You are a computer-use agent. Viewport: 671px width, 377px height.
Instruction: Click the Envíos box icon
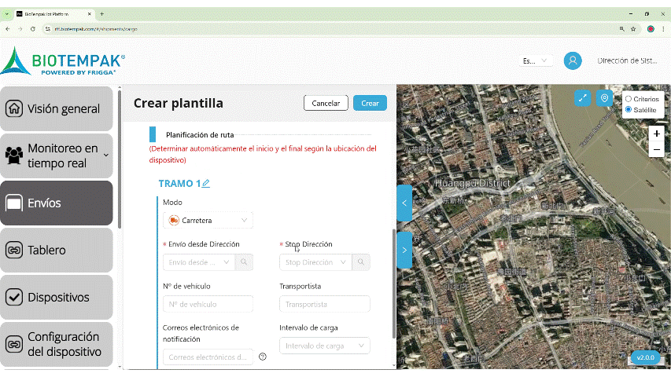click(14, 203)
